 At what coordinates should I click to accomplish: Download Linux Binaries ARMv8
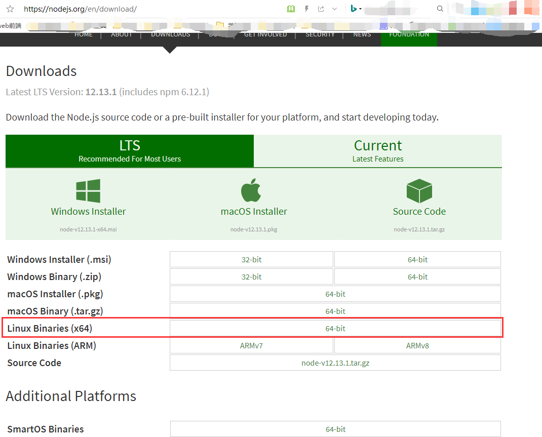pos(417,345)
